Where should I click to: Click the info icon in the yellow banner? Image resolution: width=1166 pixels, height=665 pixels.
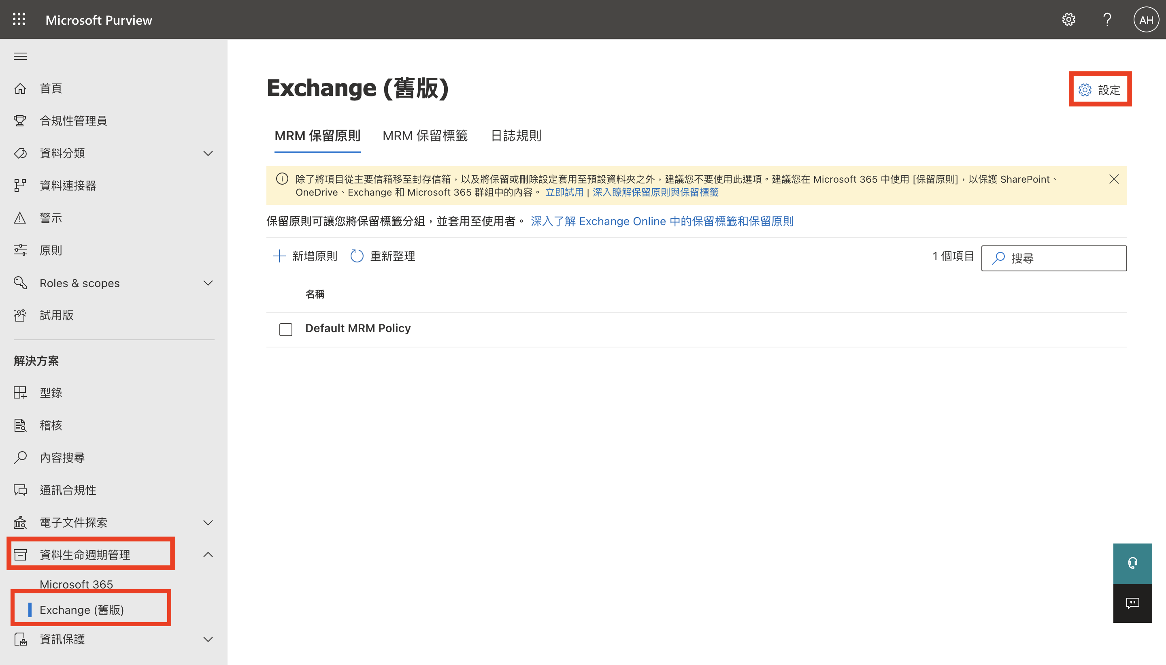(x=282, y=179)
